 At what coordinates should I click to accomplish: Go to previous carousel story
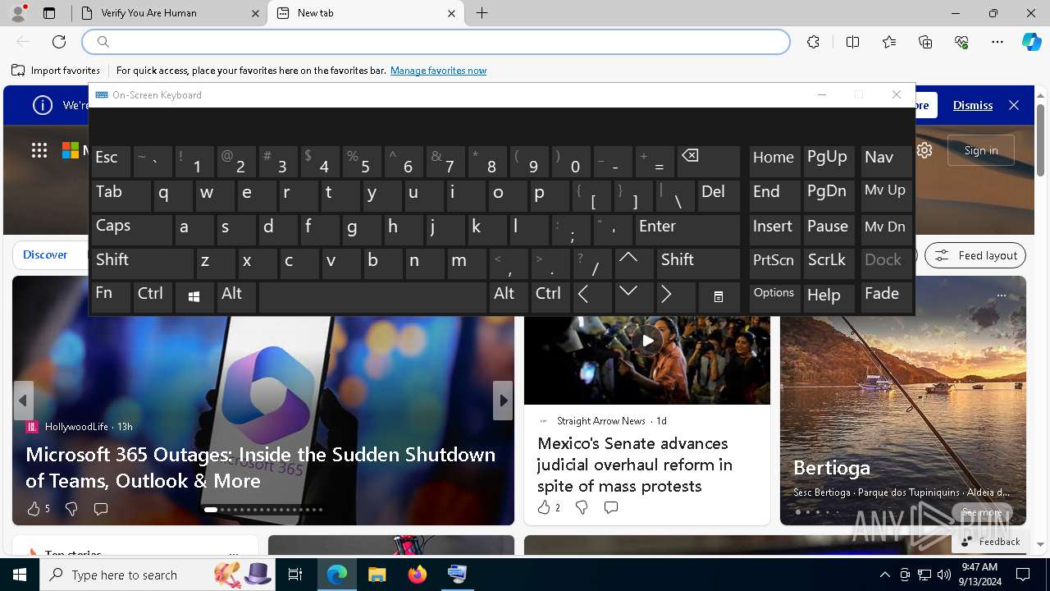[23, 401]
